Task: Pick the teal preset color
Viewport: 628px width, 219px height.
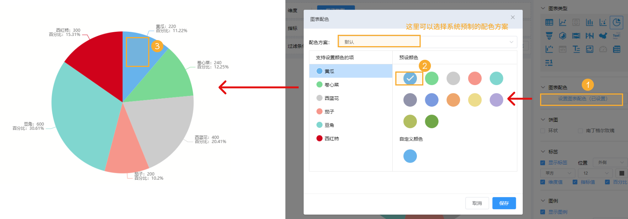Action: click(x=496, y=78)
